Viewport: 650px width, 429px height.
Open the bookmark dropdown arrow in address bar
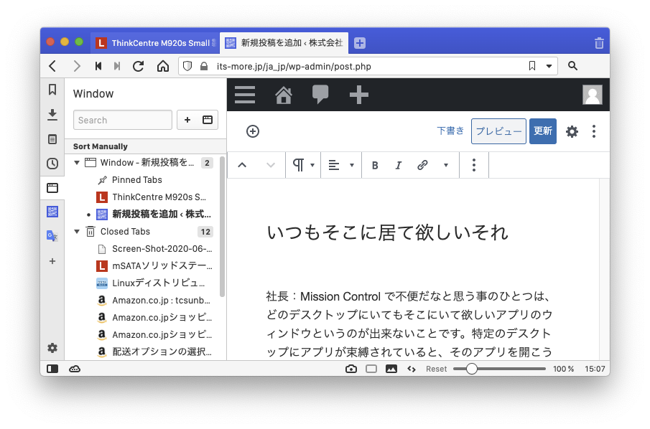pos(549,66)
